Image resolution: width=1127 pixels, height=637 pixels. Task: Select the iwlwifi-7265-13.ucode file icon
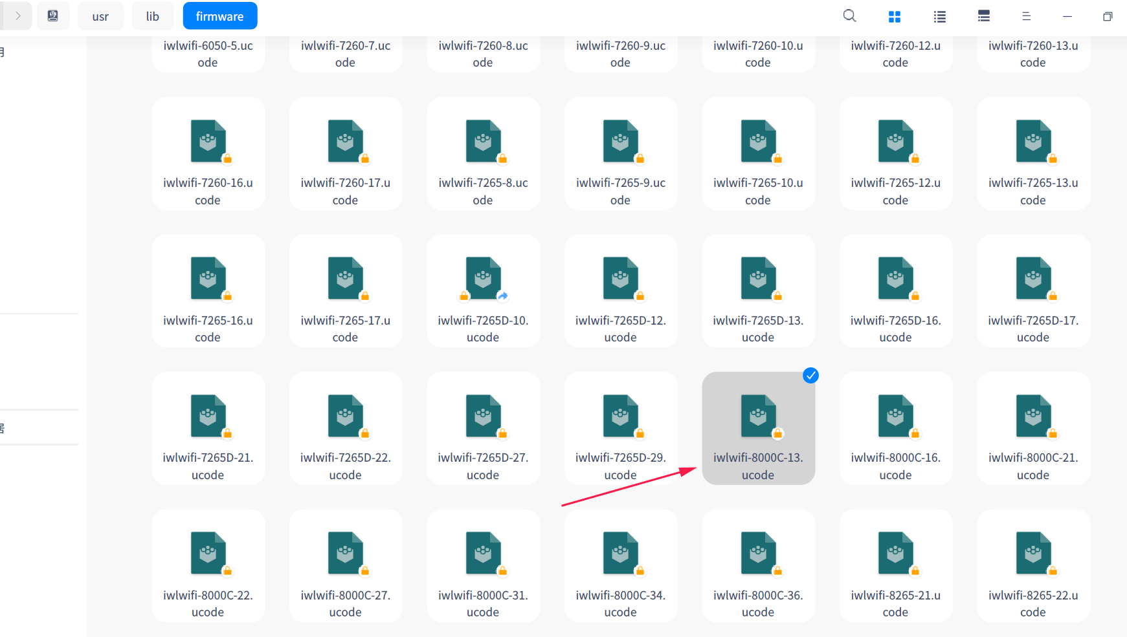click(x=1032, y=141)
